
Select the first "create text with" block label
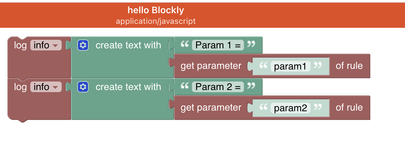[128, 45]
